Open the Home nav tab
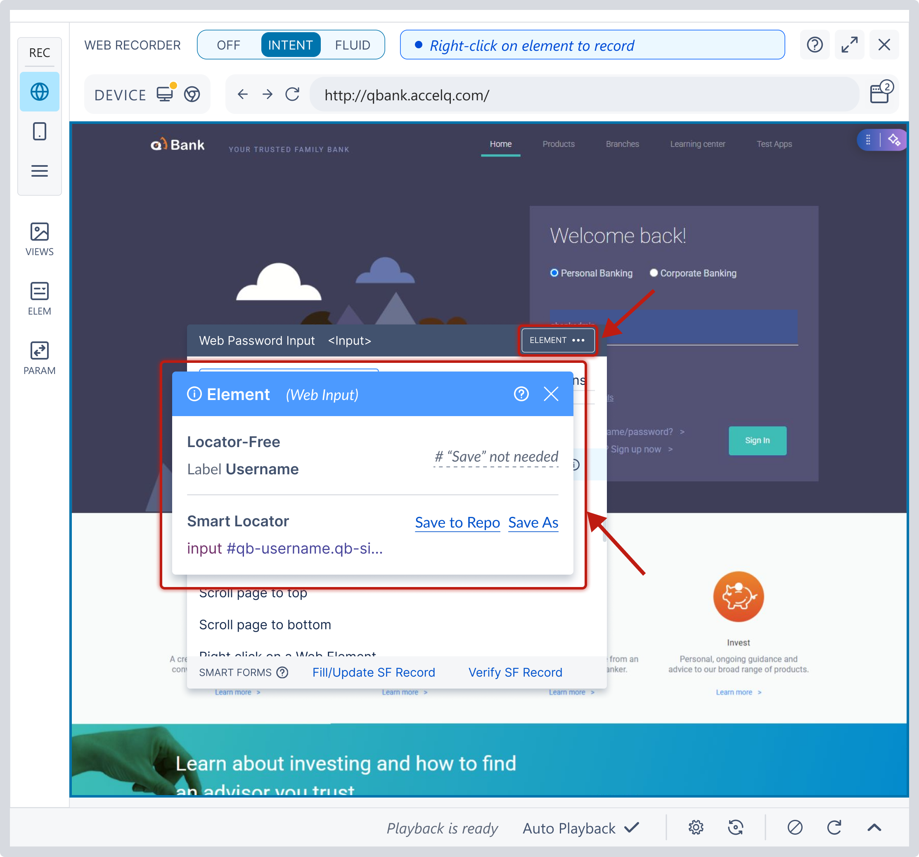The height and width of the screenshot is (857, 919). point(501,144)
